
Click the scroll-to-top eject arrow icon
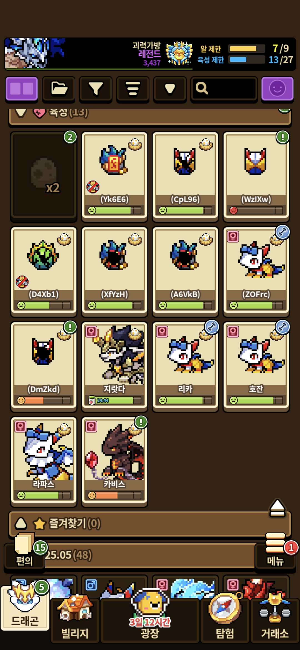coord(277,508)
